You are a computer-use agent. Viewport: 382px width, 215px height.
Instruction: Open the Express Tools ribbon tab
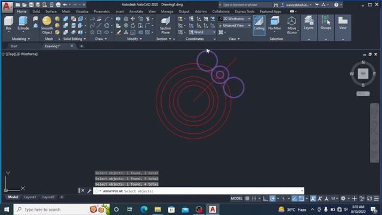click(x=245, y=11)
